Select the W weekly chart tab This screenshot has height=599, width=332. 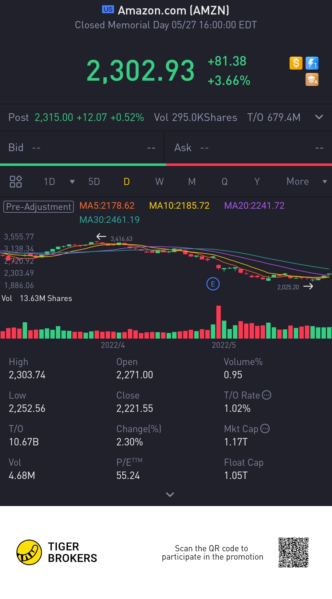pos(160,182)
